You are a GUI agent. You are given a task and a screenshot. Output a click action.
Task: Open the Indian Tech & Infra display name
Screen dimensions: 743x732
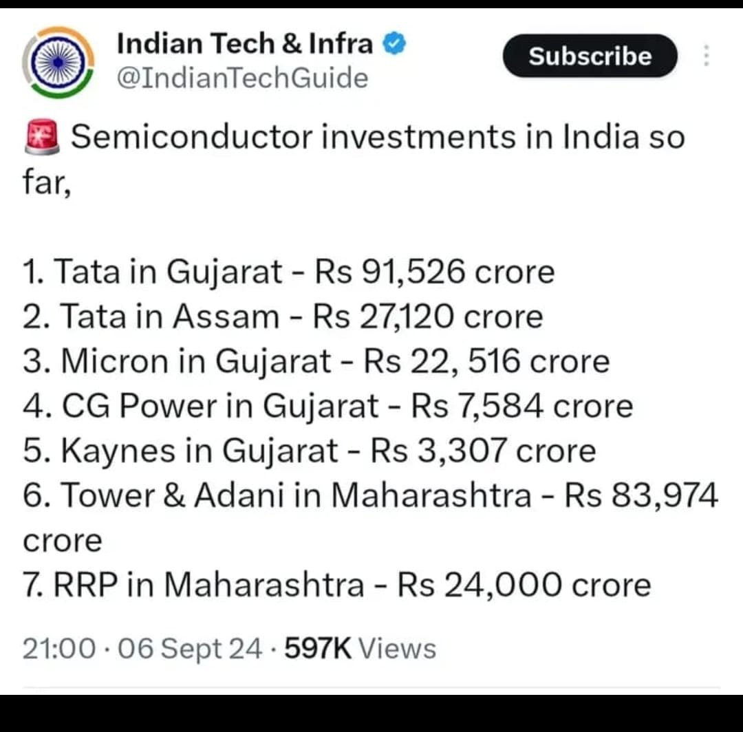pyautogui.click(x=244, y=43)
